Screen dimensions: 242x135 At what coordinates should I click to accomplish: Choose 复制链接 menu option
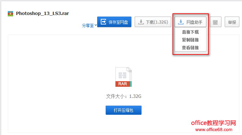click(x=190, y=40)
